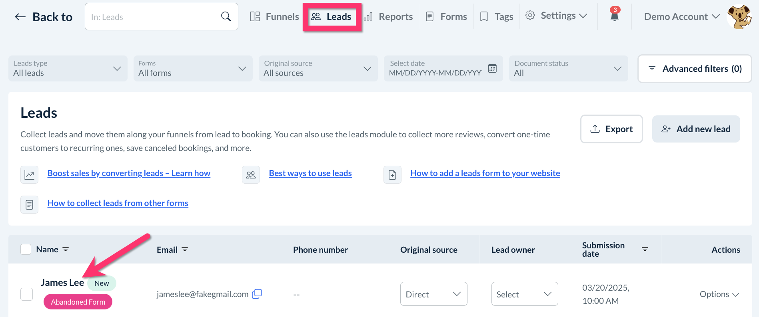
Task: Open the Lead owner Select dropdown
Action: 524,294
